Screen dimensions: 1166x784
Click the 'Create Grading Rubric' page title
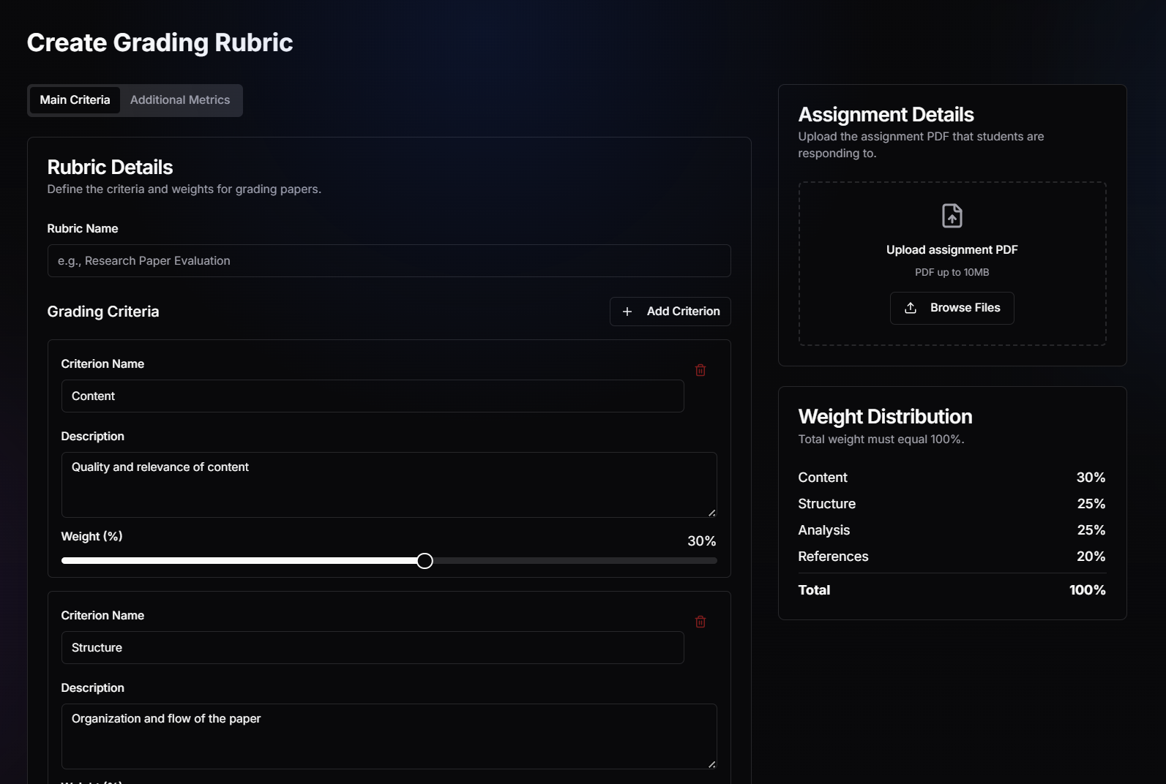(160, 42)
